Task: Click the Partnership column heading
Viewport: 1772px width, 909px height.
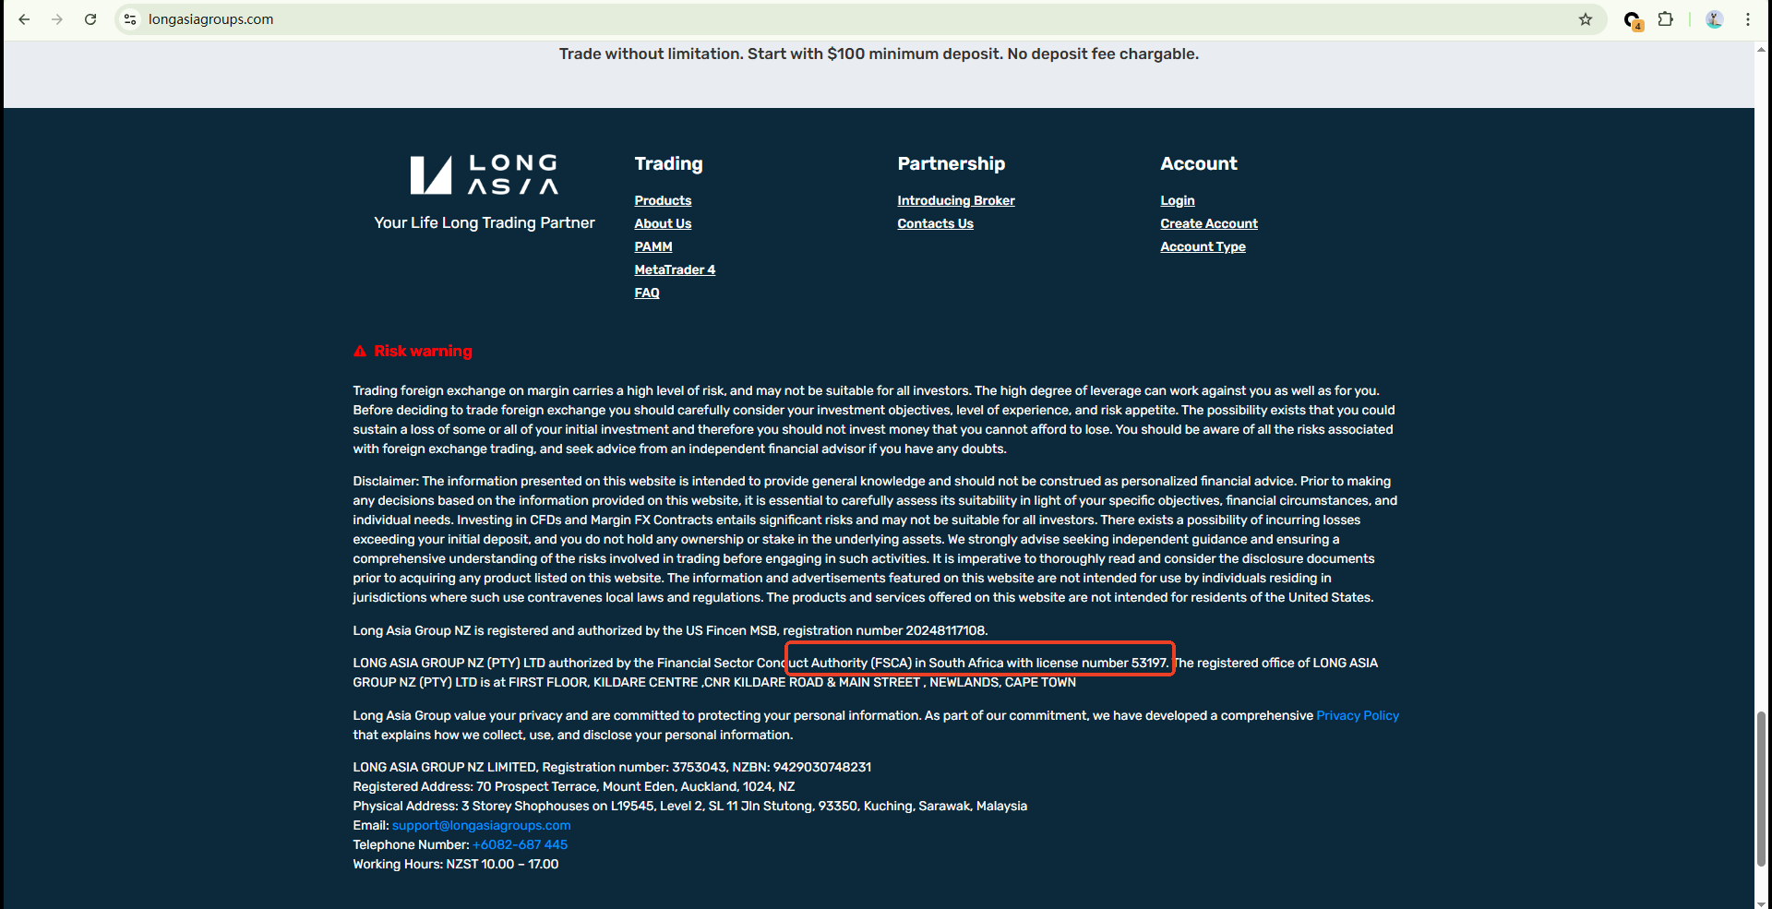Action: 952,163
